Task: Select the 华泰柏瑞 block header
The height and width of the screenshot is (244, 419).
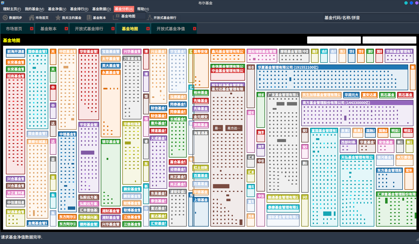Action: 132,124
